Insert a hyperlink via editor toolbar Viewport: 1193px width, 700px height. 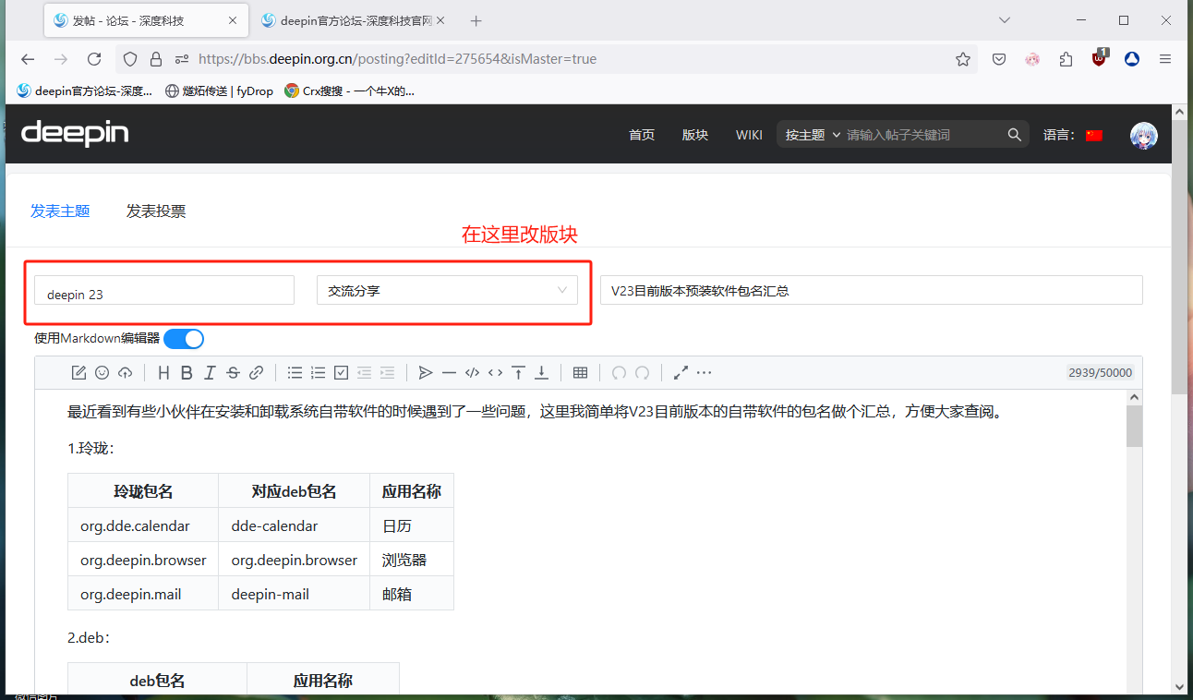point(257,373)
